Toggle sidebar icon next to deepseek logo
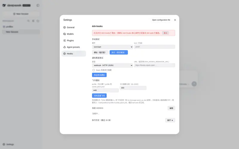 coord(38,5)
